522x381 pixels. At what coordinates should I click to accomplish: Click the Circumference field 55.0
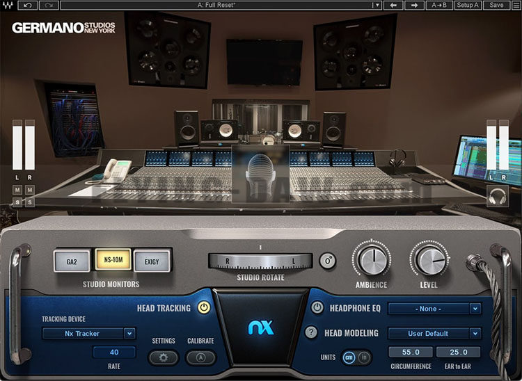(411, 352)
